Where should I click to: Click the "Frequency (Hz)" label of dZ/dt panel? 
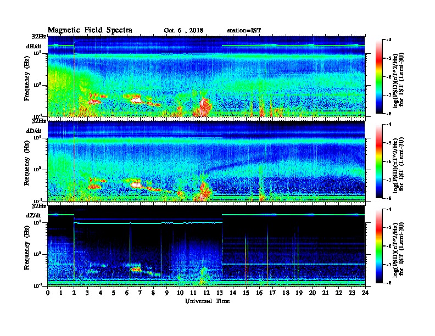click(x=27, y=248)
